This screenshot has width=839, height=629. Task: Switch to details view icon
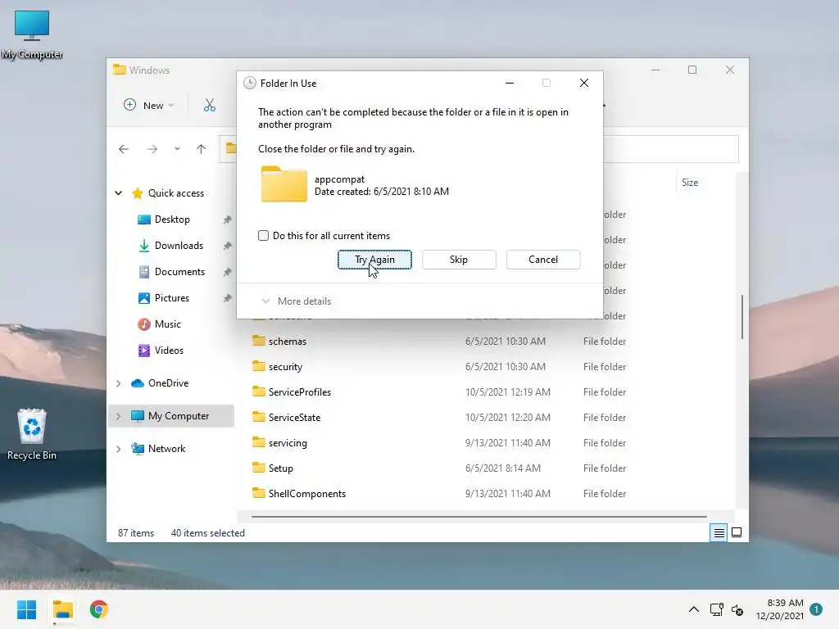point(719,532)
